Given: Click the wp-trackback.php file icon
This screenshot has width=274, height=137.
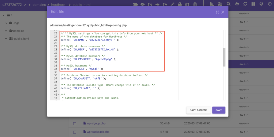Looking at the screenshot, I should (85, 132).
